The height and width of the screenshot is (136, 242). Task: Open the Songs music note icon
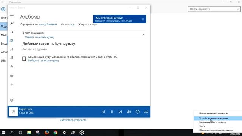tap(12, 57)
